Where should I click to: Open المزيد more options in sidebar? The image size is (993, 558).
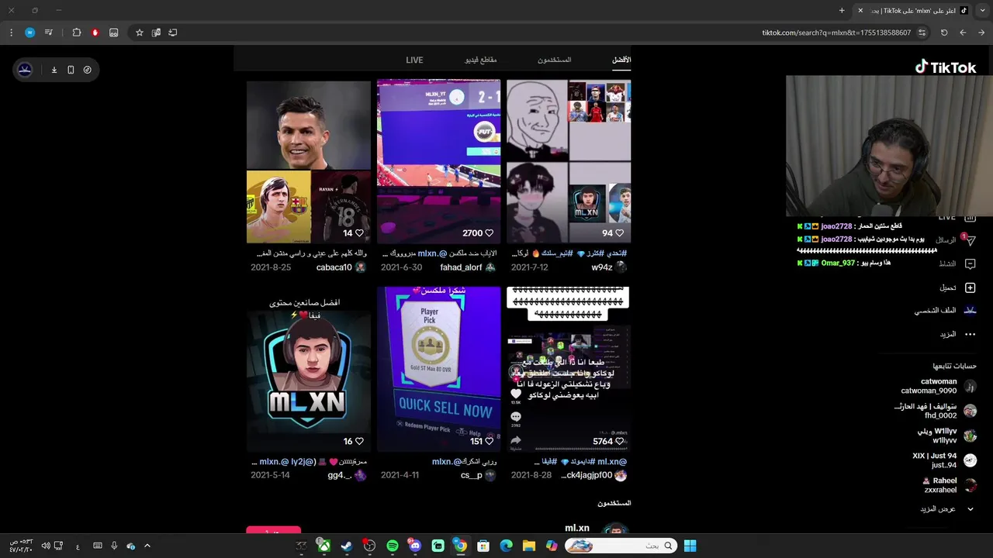coord(957,334)
